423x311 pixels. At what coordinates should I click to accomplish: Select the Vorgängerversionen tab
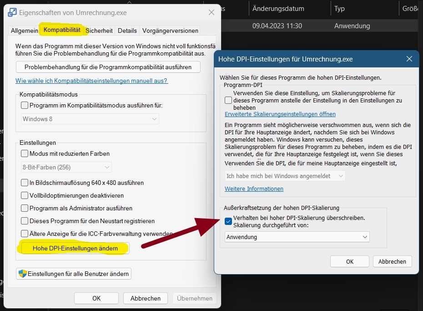170,31
